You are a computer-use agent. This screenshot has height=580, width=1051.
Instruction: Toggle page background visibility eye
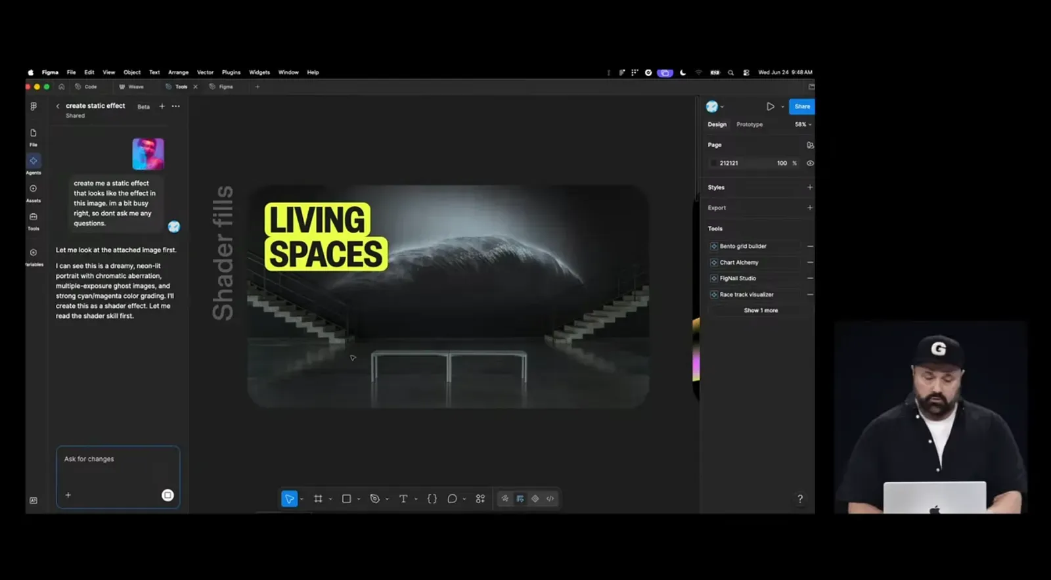coord(810,163)
